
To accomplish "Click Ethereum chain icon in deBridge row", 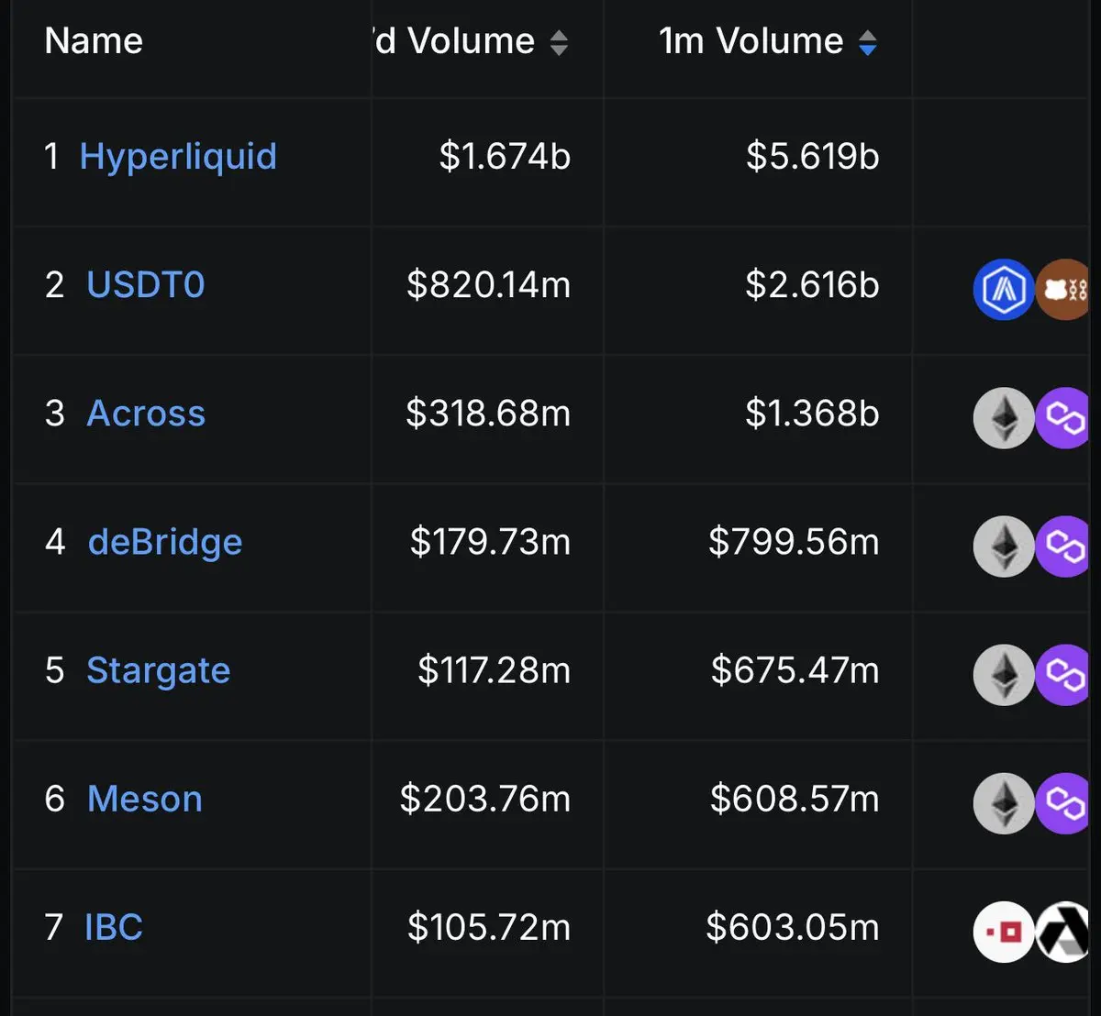I will pos(1004,547).
